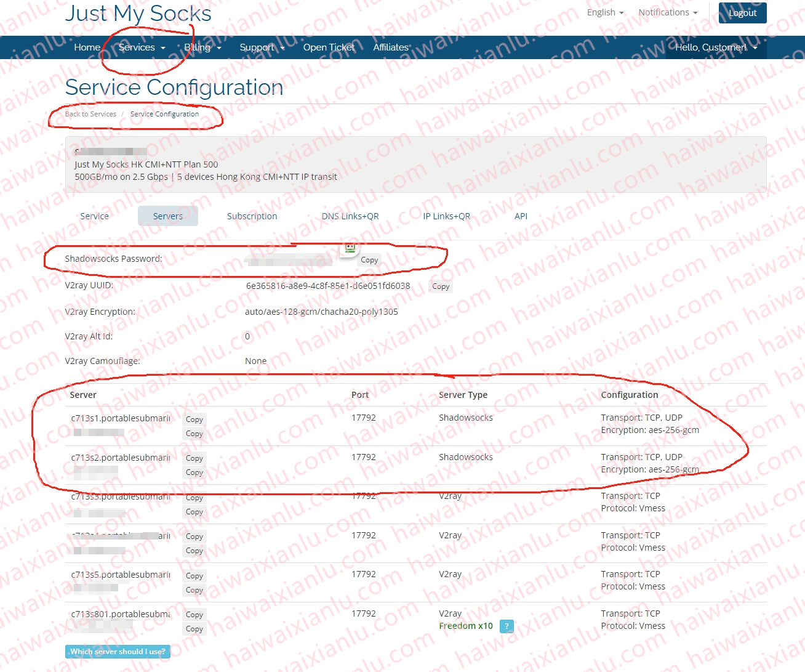
Task: Select the API tab
Action: [x=521, y=216]
